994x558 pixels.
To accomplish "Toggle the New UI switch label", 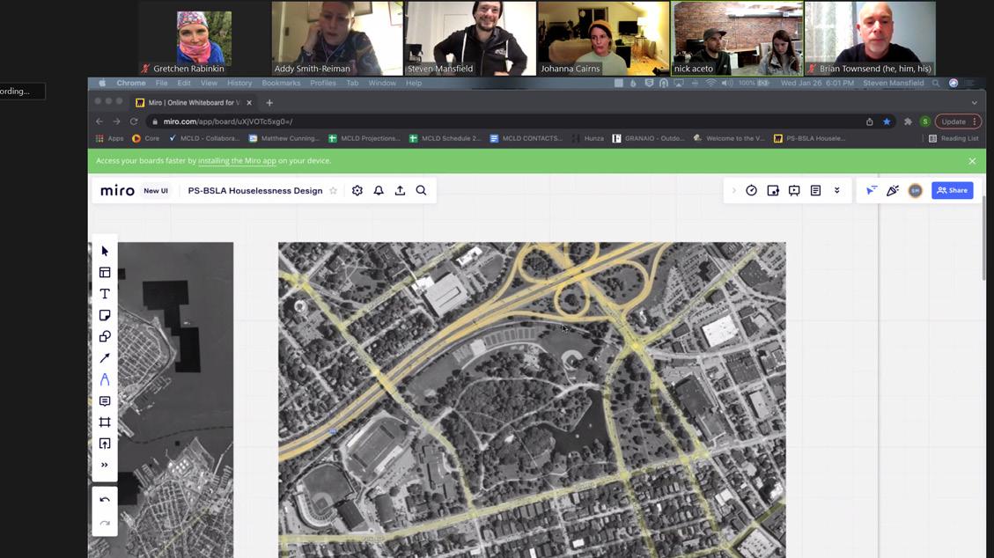I will pyautogui.click(x=156, y=191).
